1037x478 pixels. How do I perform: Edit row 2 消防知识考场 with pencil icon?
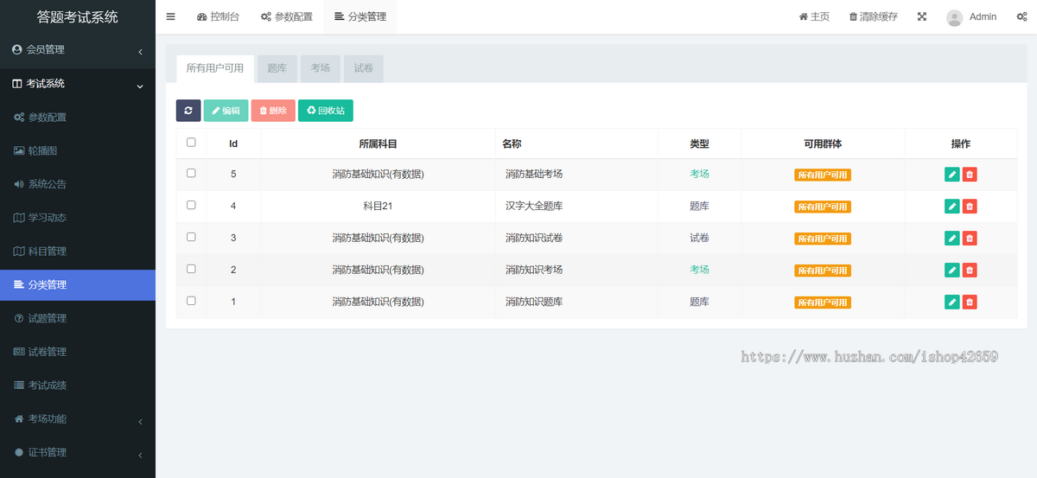[x=952, y=270]
